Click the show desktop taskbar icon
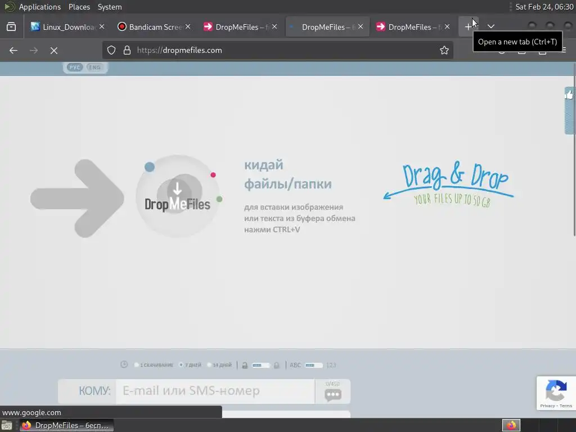Image resolution: width=576 pixels, height=432 pixels. (7, 425)
